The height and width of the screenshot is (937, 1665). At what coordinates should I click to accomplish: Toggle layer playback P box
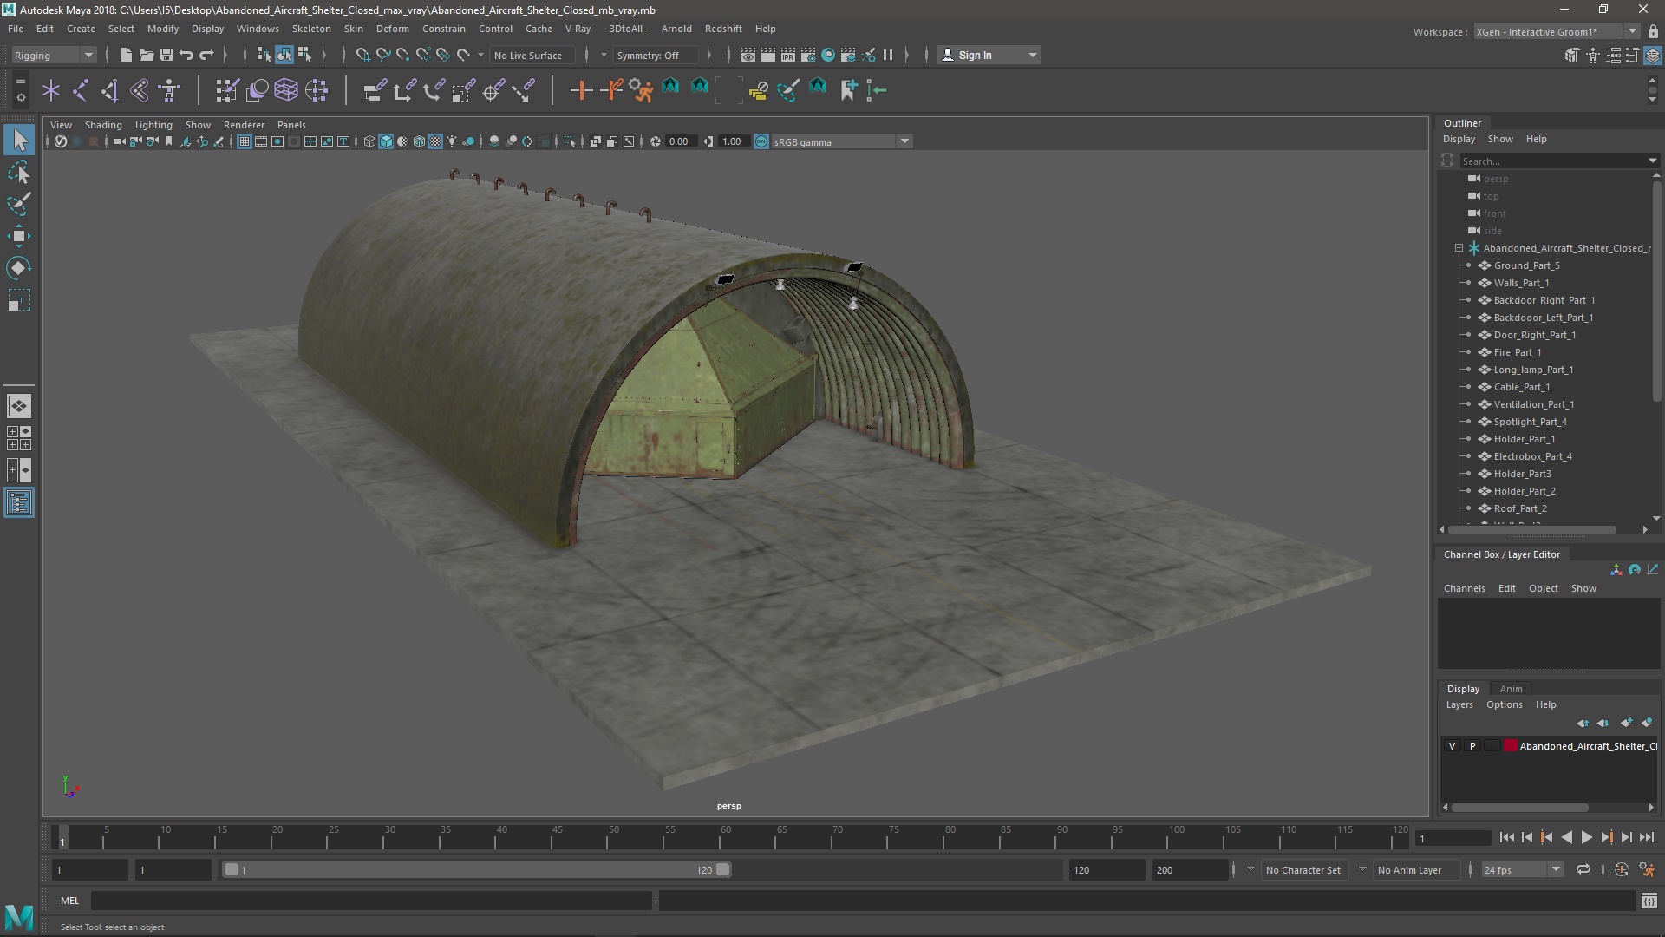[x=1472, y=746]
